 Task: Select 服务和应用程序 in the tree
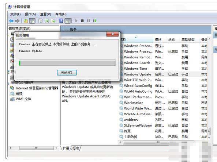click(22, 83)
